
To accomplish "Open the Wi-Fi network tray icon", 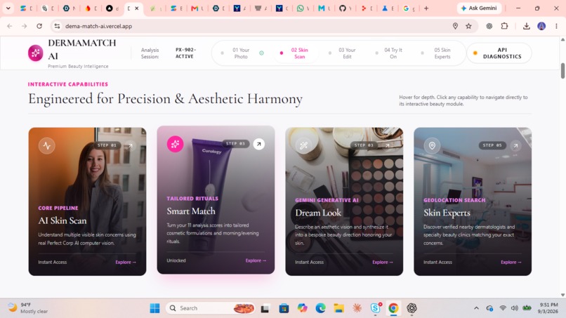I will tap(503, 308).
